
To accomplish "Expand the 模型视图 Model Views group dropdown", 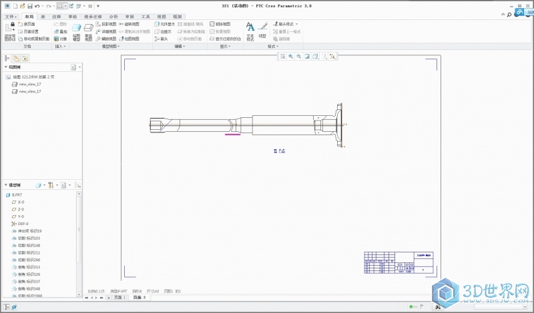I will click(x=111, y=46).
